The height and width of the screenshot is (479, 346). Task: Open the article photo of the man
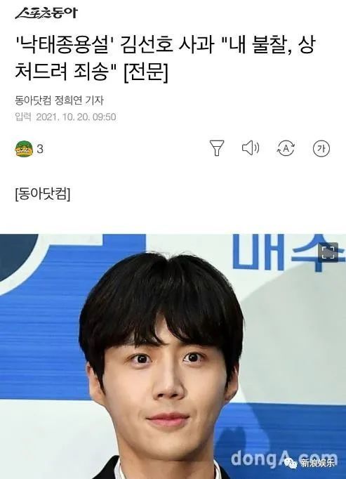coord(173,357)
